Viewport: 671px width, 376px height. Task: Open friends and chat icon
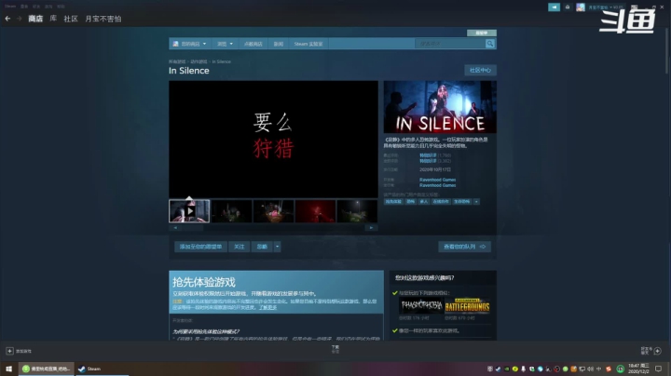click(x=657, y=351)
